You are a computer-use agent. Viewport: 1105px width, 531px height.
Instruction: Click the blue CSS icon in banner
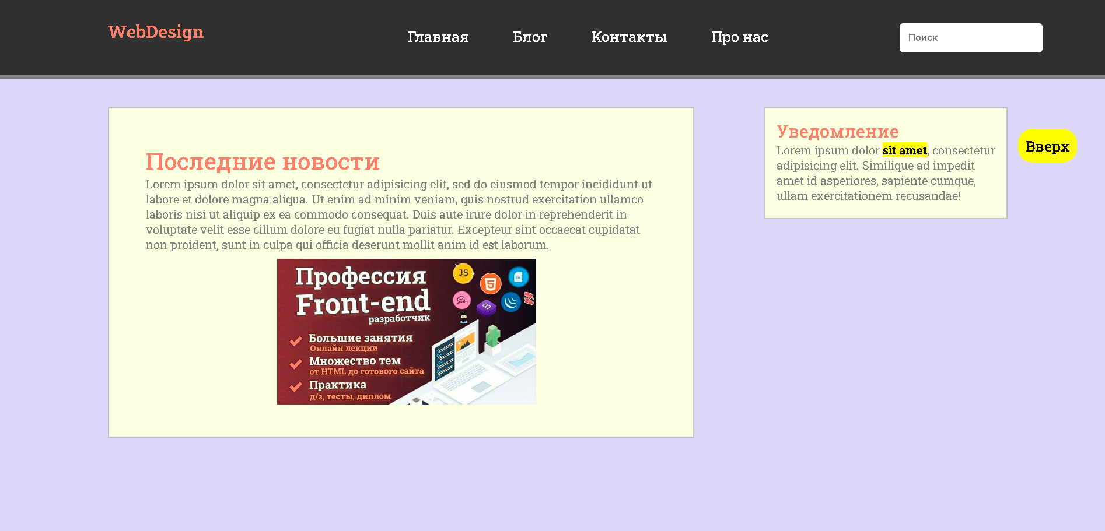tap(518, 277)
